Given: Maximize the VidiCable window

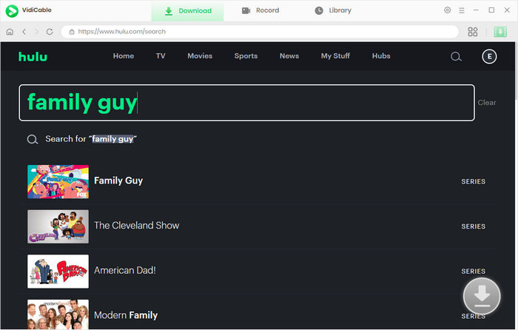Looking at the screenshot, I should point(491,10).
